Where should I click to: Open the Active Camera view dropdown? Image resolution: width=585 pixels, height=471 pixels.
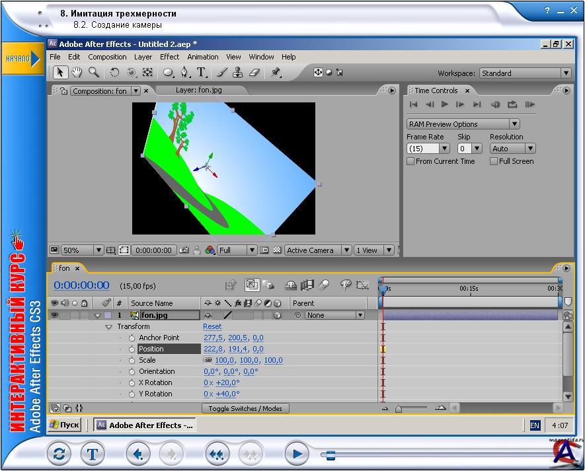point(318,250)
